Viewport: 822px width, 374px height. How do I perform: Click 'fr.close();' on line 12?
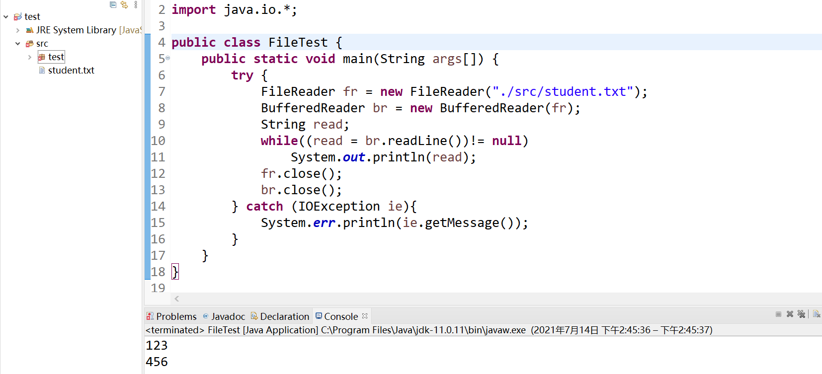[x=302, y=173]
